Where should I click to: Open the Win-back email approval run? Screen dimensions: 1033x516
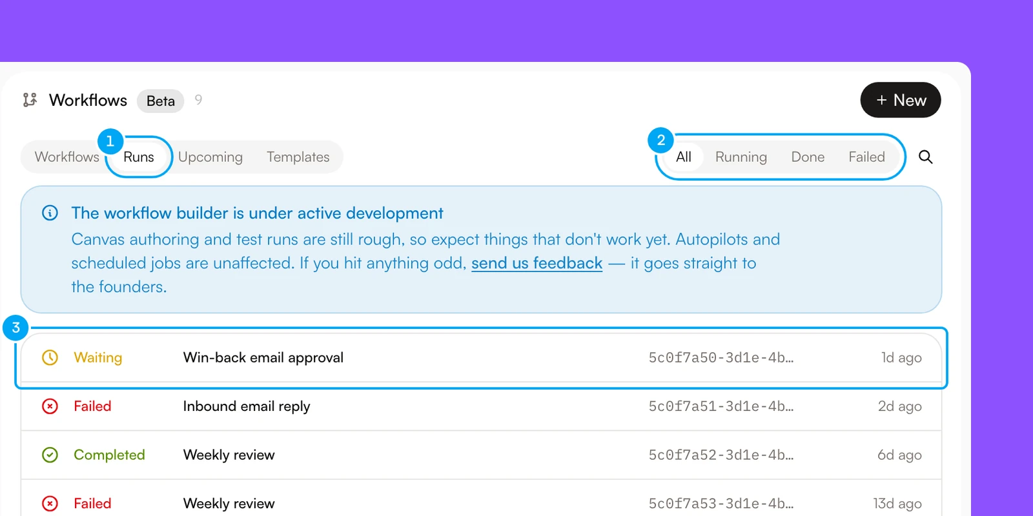pyautogui.click(x=481, y=357)
